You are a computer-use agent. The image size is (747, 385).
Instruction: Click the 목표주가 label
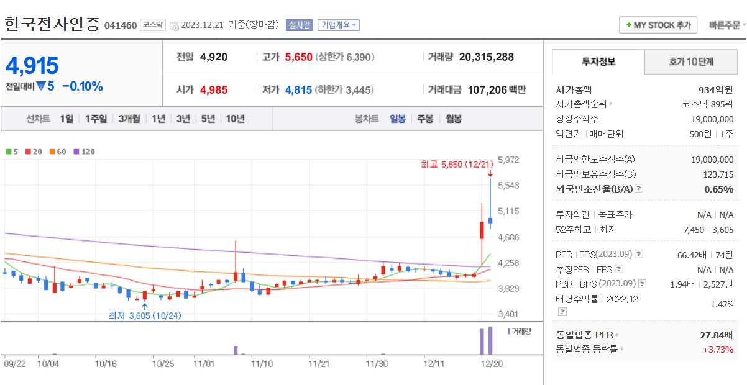615,215
